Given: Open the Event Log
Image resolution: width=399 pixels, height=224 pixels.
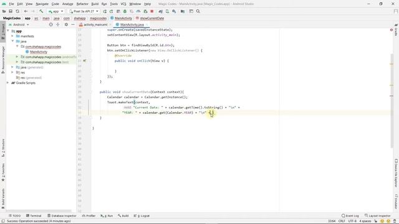Looking at the screenshot, I should 350,216.
